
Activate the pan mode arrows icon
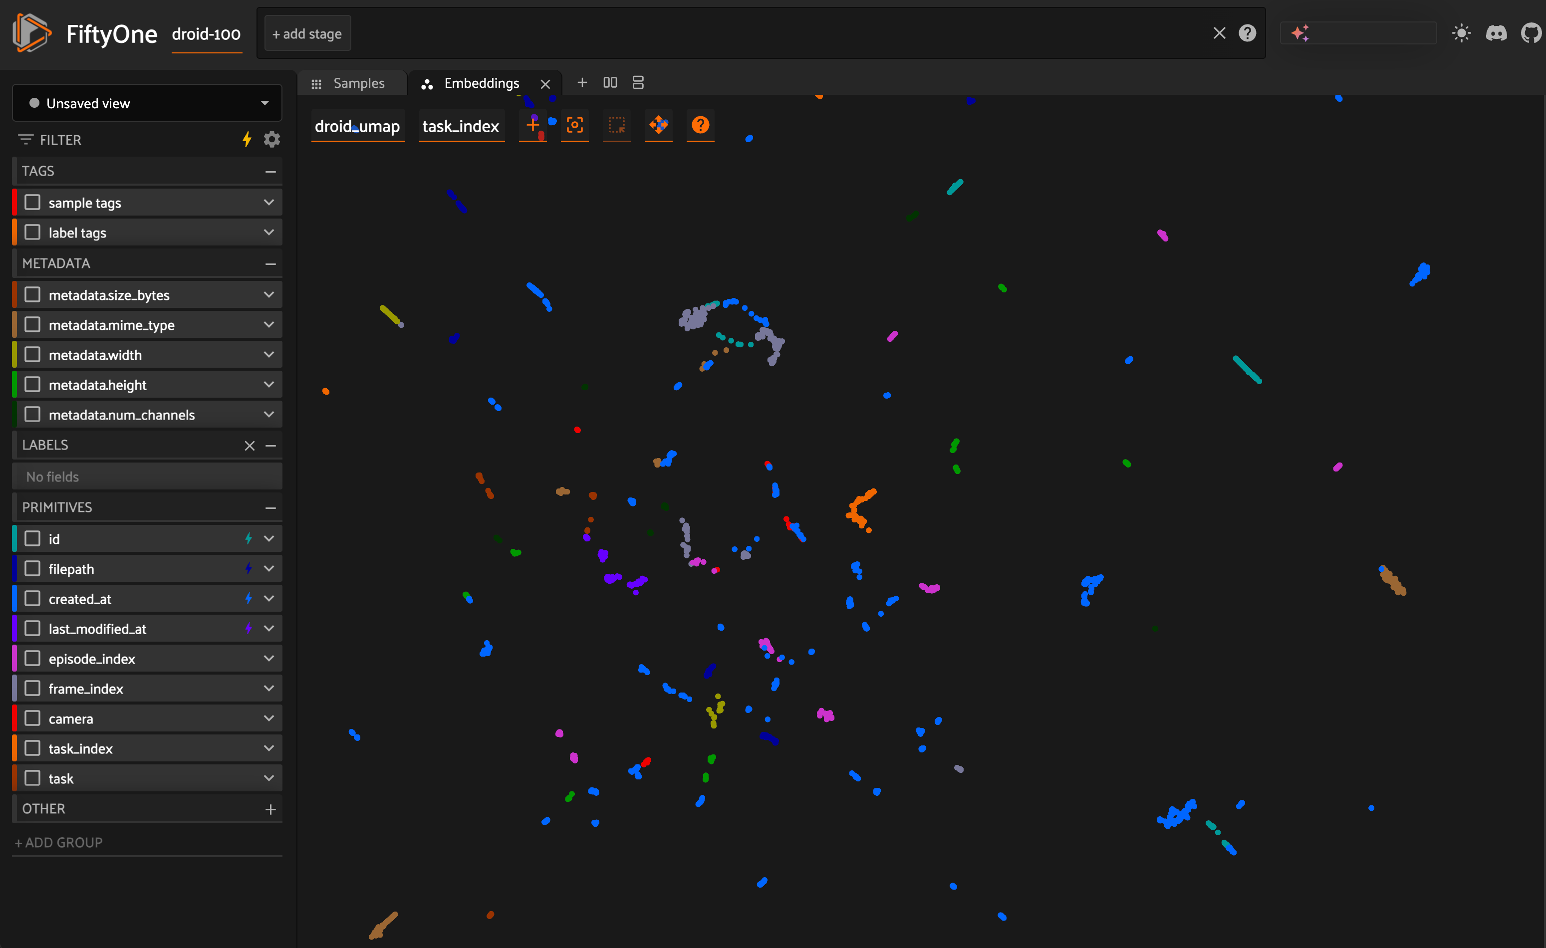click(x=658, y=125)
